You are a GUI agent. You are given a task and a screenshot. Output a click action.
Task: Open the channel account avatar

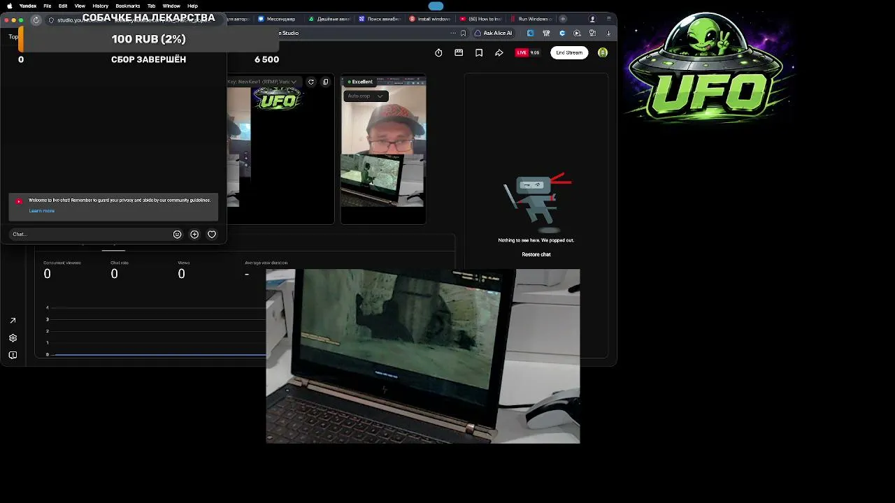point(603,52)
